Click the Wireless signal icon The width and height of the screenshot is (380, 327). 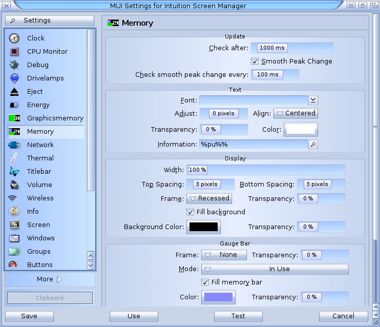point(12,198)
